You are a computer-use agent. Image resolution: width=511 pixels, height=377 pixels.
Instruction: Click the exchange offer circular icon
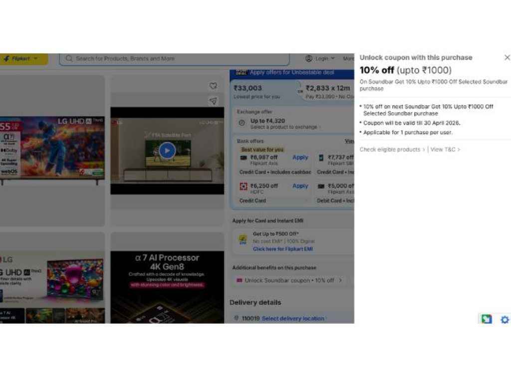[x=242, y=122]
